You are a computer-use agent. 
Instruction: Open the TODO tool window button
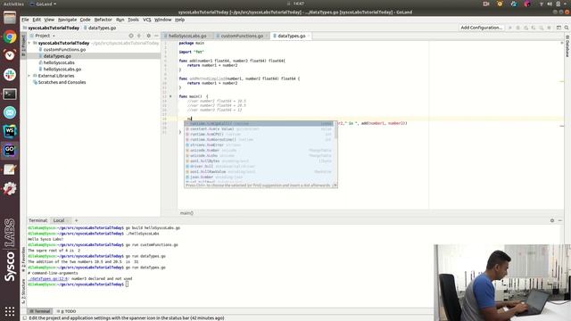(66, 311)
